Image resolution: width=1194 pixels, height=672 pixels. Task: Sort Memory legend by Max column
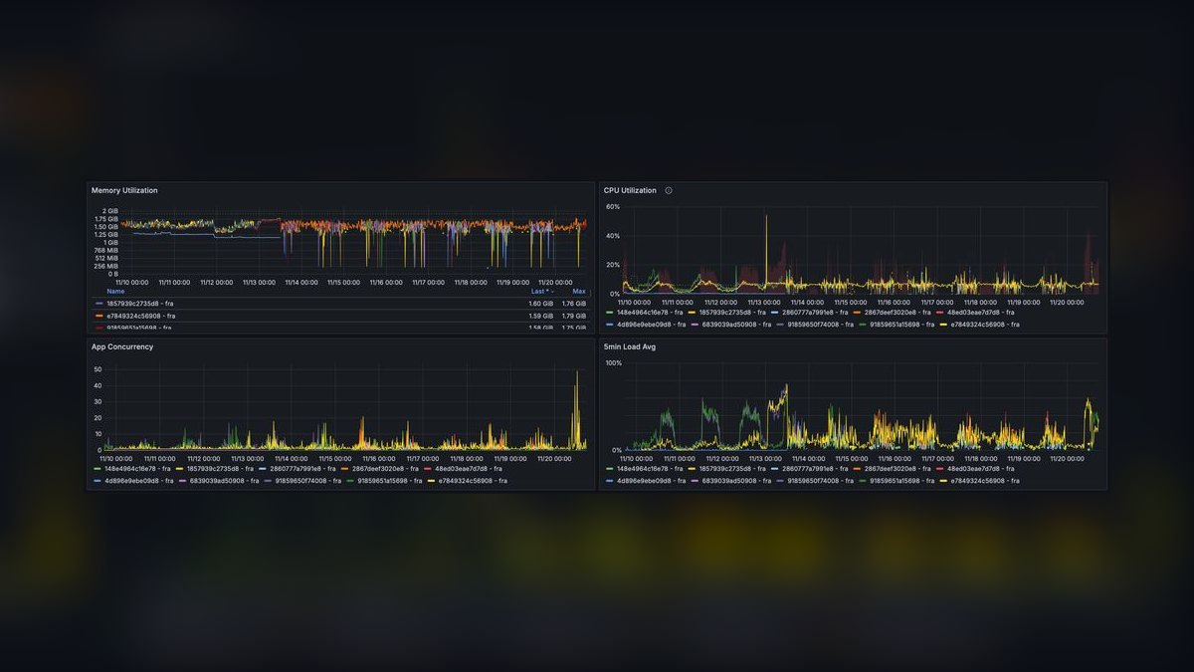click(579, 292)
